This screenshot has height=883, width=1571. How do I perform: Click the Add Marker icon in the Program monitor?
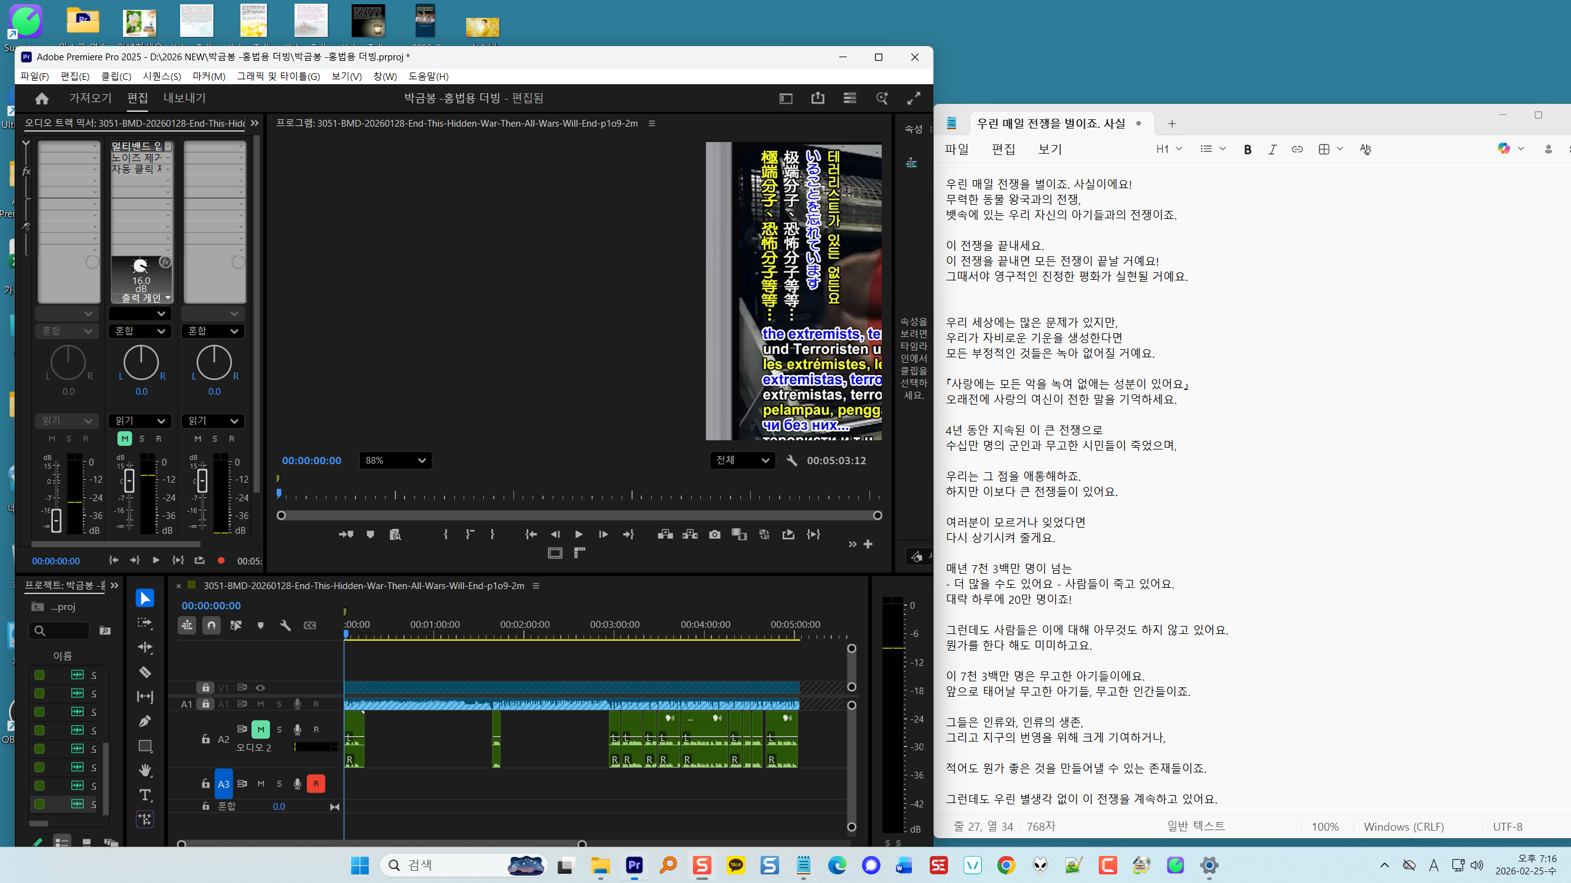click(x=370, y=534)
